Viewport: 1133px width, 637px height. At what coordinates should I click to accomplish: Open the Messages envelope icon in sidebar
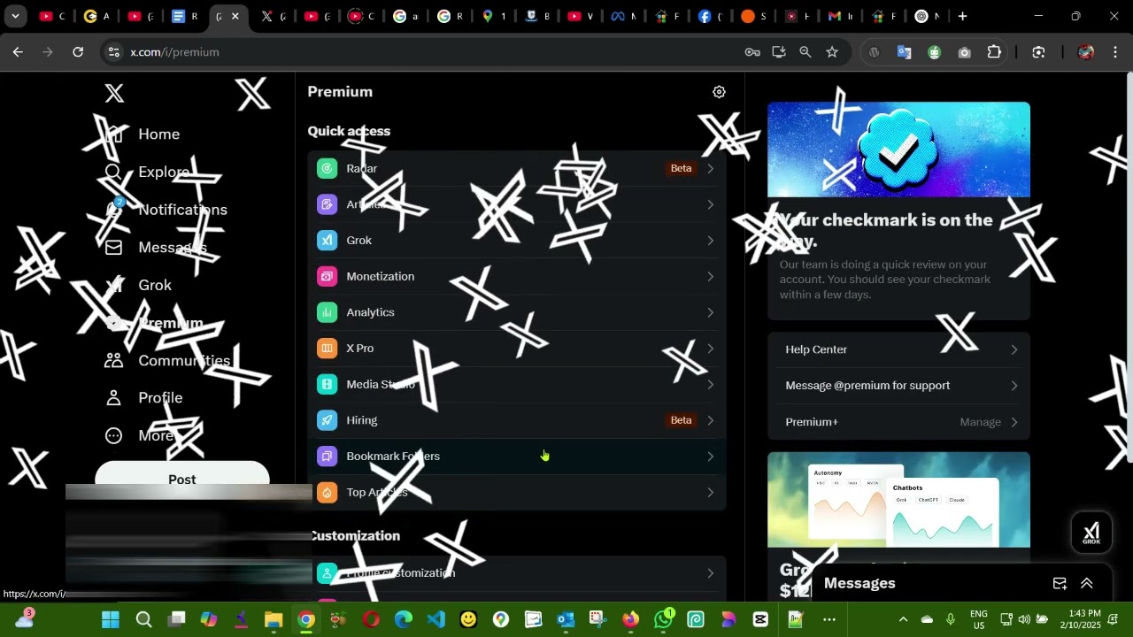point(114,248)
